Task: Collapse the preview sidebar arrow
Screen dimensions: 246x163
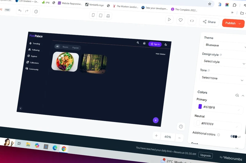Action: coord(20,108)
